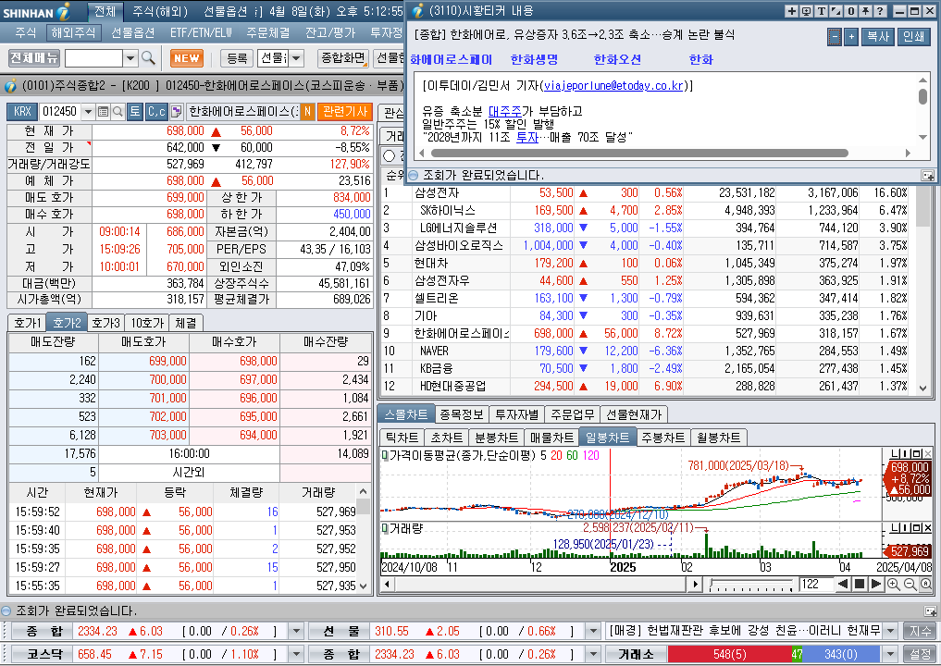Click the magnifier search icon beside 전체메뉴 field
Viewport: 941px width, 666px height.
click(148, 58)
